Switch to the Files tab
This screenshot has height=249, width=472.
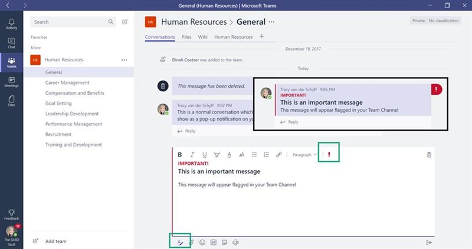pyautogui.click(x=186, y=37)
